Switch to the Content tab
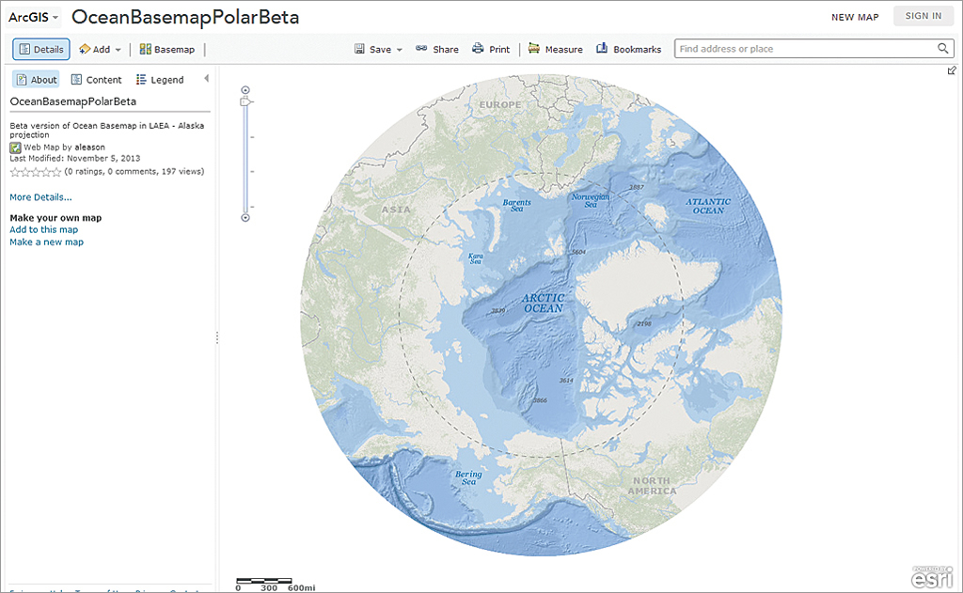This screenshot has height=593, width=963. [97, 80]
